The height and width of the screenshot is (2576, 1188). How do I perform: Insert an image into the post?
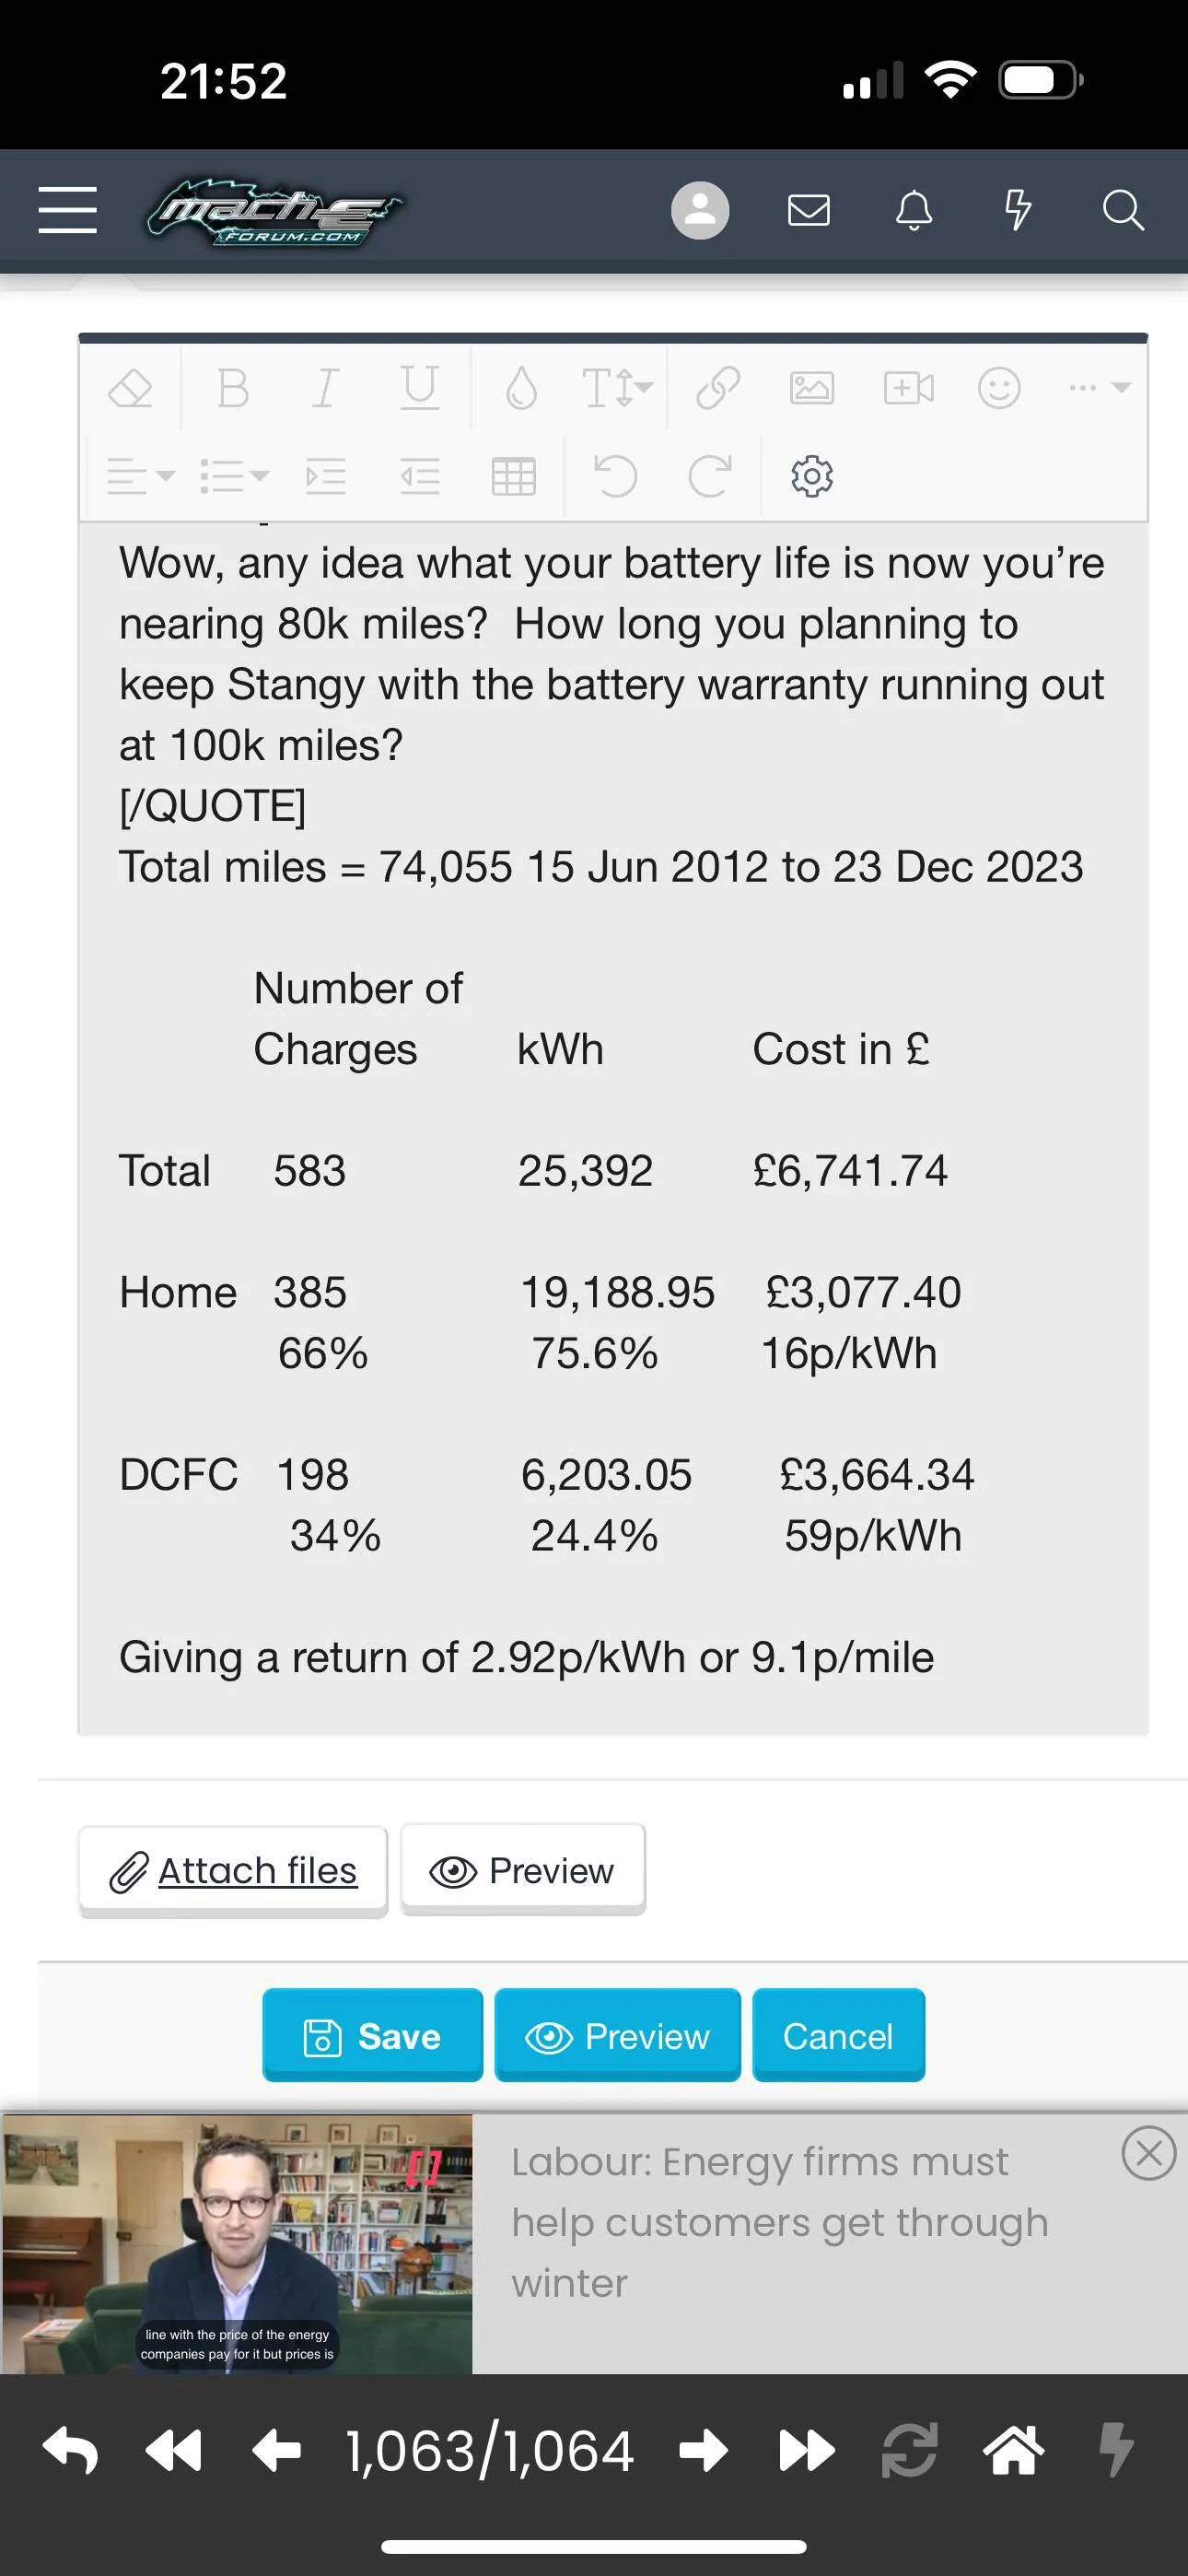click(812, 388)
